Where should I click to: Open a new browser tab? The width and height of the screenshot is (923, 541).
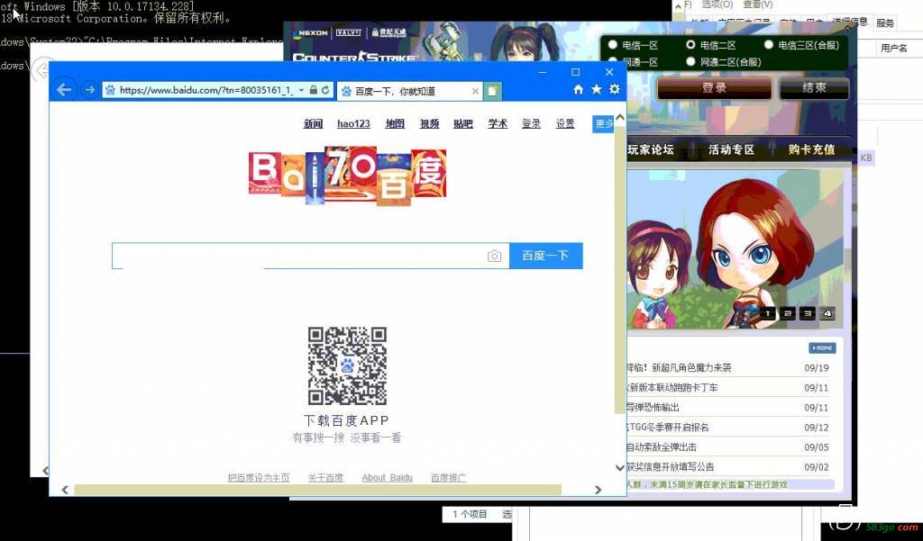(x=492, y=91)
